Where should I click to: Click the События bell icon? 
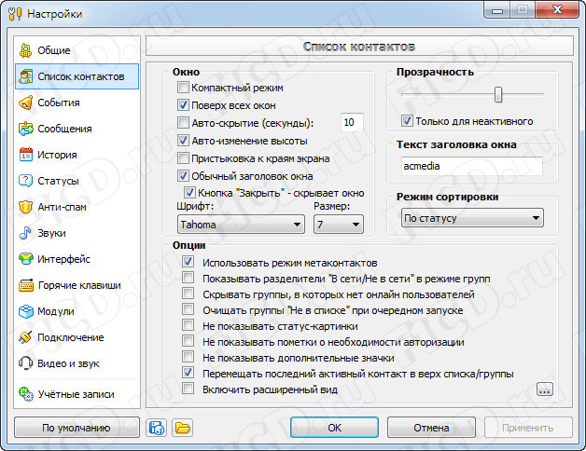click(25, 102)
